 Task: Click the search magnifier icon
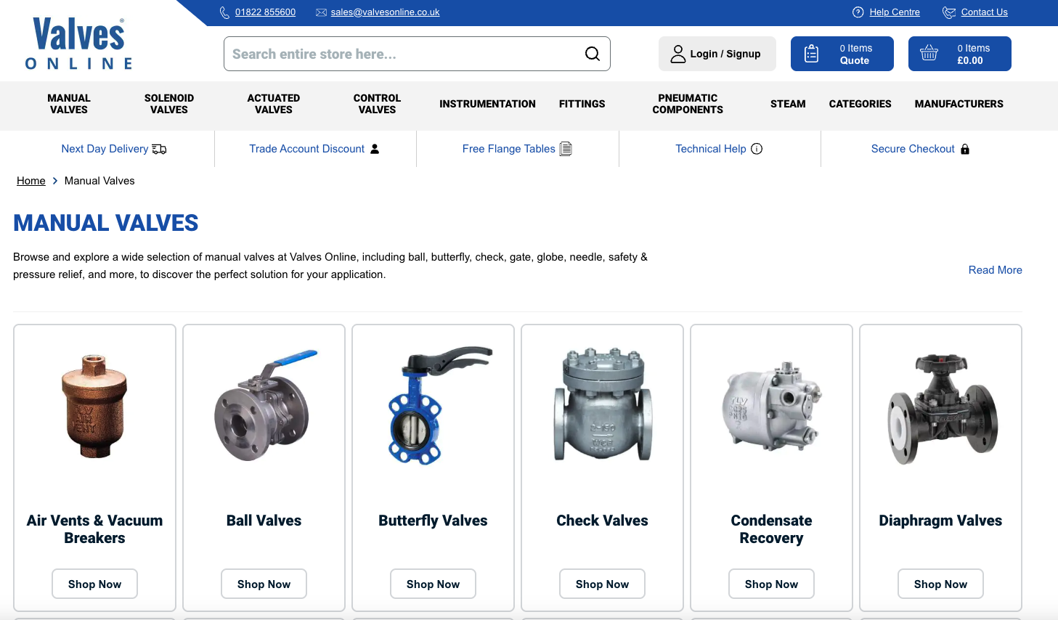coord(593,54)
